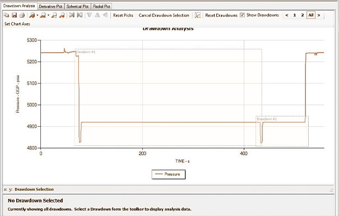Click the orange zoom reset magnifier icon
This screenshot has height=216, width=339.
coord(62,15)
